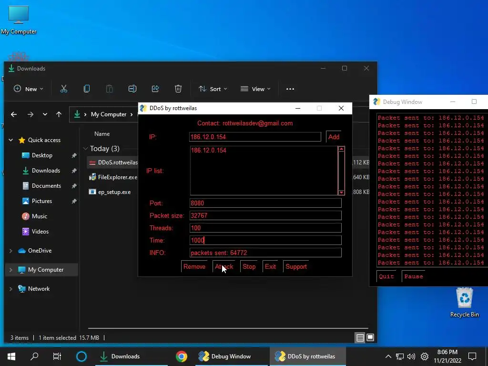Open recent locations dropdown chevron
This screenshot has width=488, height=366.
[45, 114]
